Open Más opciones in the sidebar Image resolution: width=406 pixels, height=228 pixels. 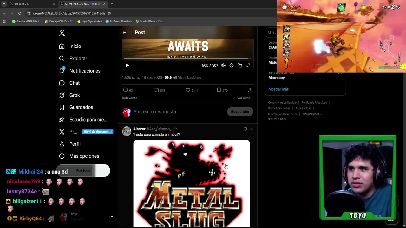pos(79,156)
